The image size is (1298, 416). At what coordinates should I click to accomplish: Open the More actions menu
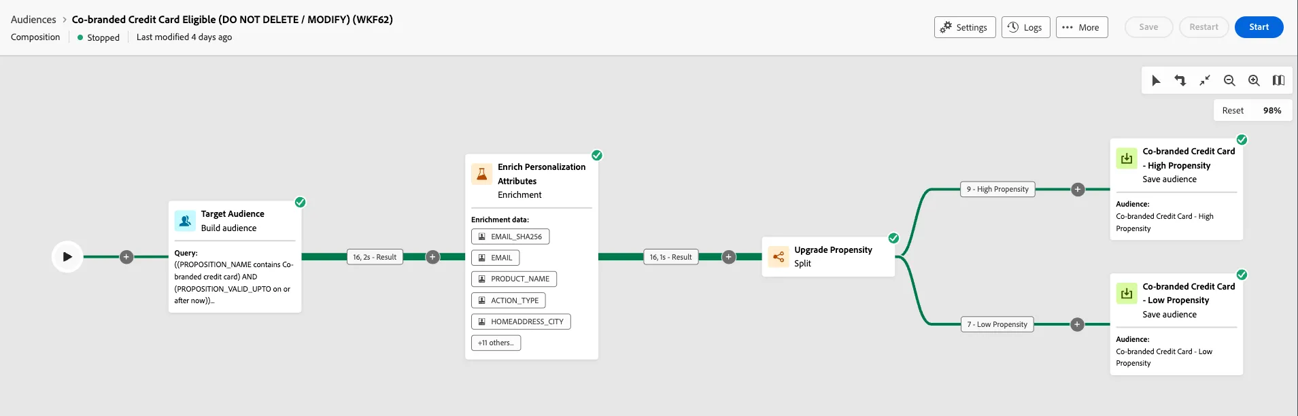1082,27
